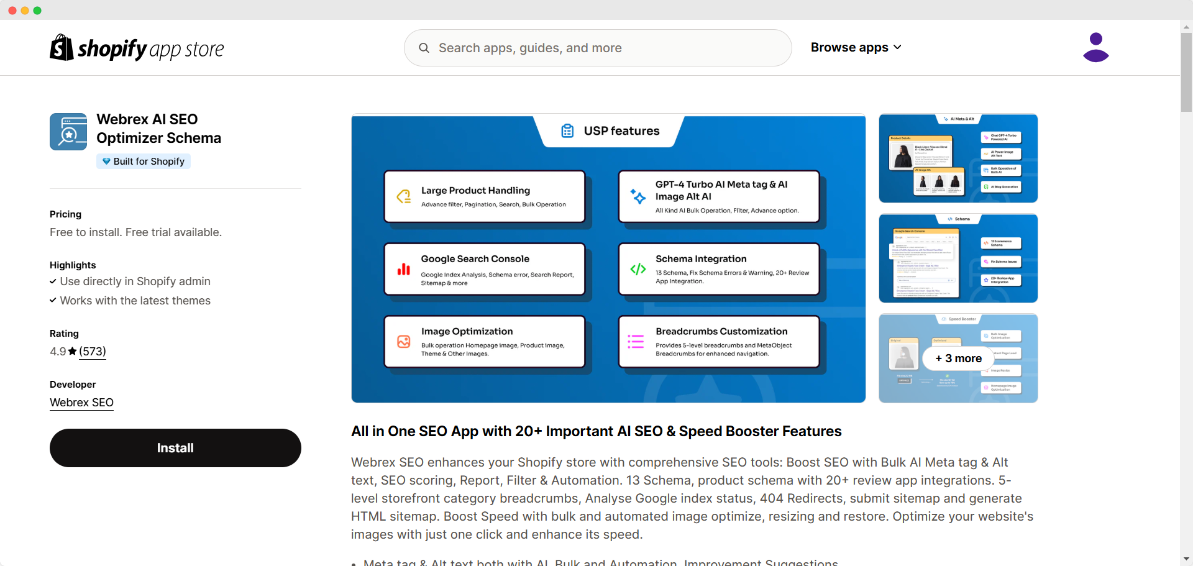Click the Built for Shopify diamond icon

point(106,162)
